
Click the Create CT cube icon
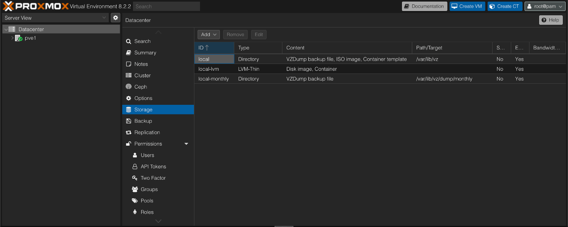pos(492,6)
